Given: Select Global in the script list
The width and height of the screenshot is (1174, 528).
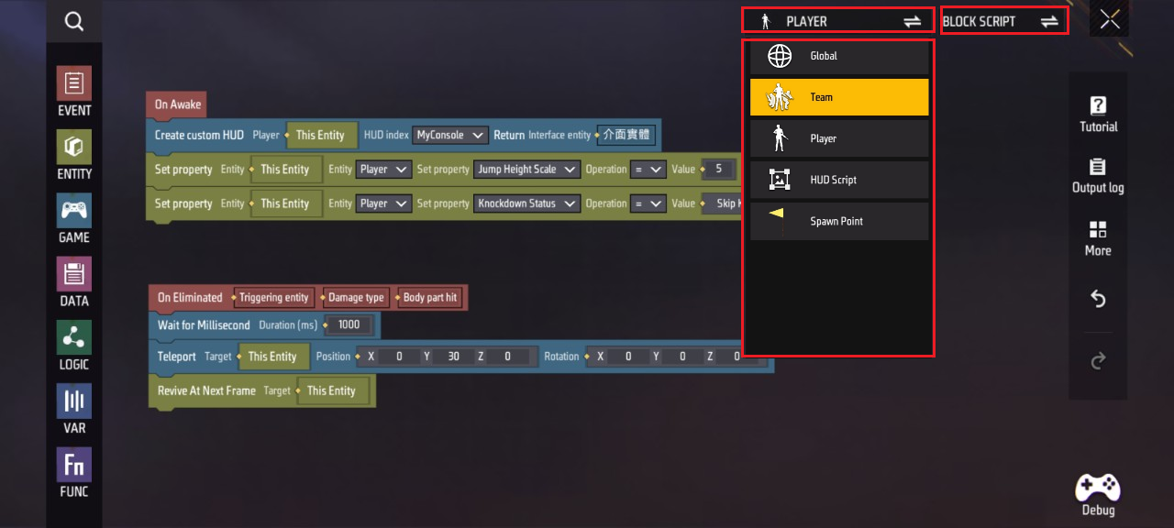Looking at the screenshot, I should (839, 56).
